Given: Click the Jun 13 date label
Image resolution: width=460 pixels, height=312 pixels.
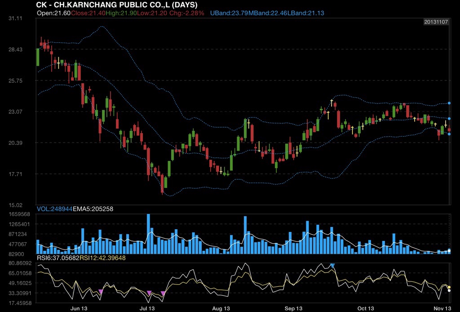Looking at the screenshot, I should point(79,308).
